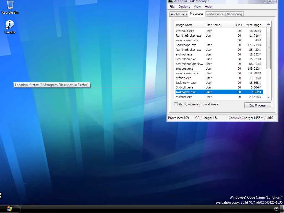Select taskhostw.exe using 15,668 K
This screenshot has height=213, width=284.
219,83
